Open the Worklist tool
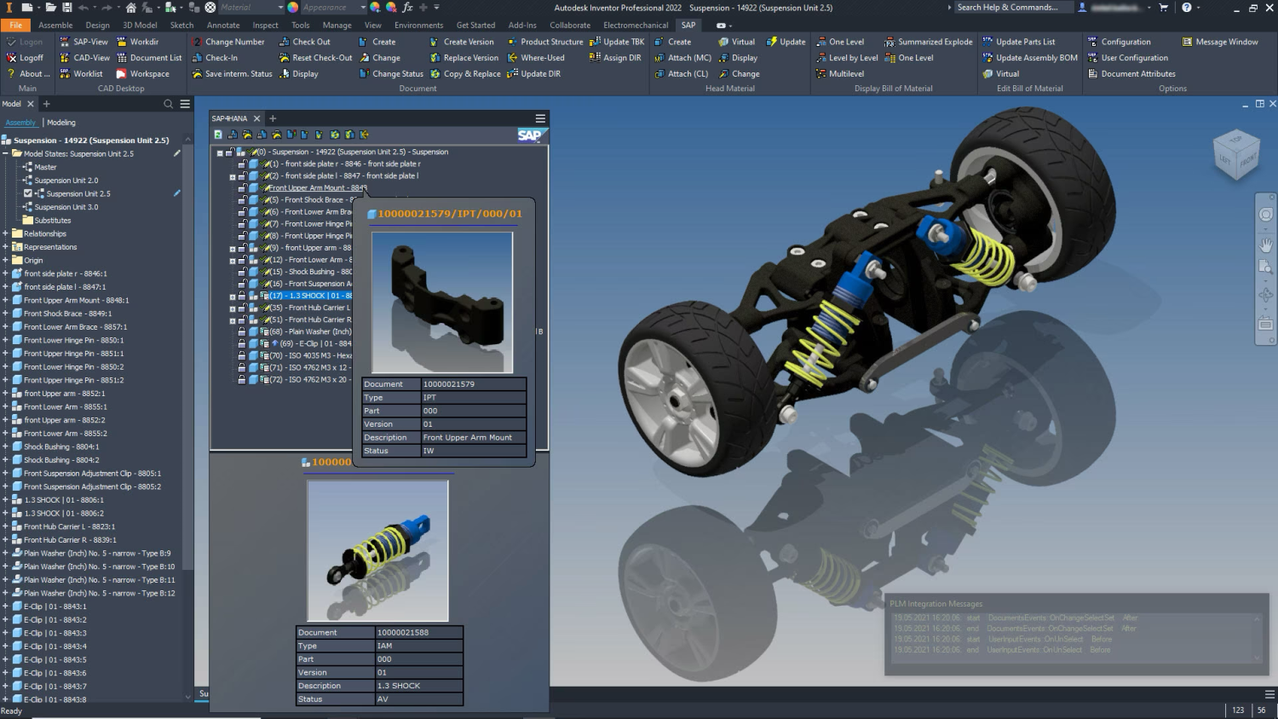Image resolution: width=1278 pixels, height=719 pixels. point(81,74)
